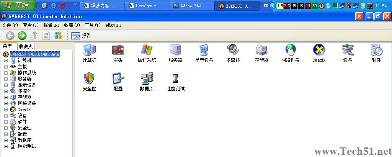Open the 工具(T) menu
392x157 pixels.
click(93, 25)
